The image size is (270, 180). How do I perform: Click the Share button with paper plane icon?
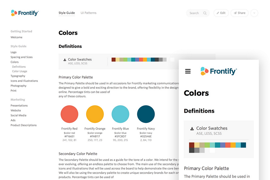pos(239,13)
